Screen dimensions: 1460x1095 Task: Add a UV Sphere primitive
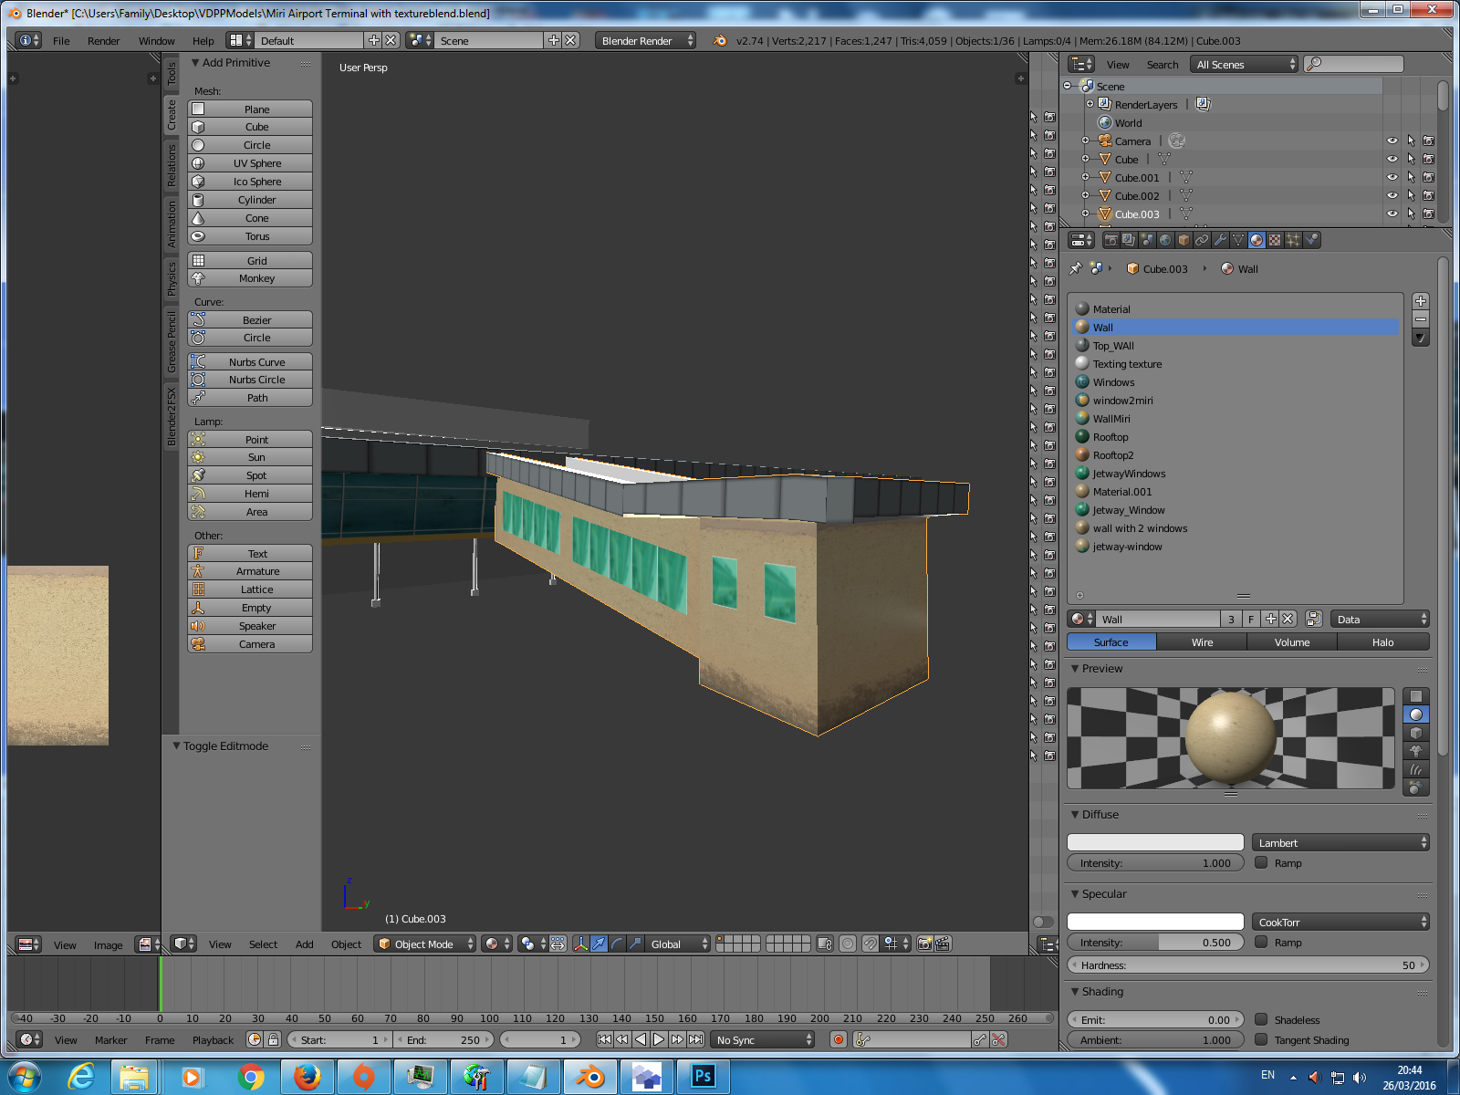(x=249, y=162)
